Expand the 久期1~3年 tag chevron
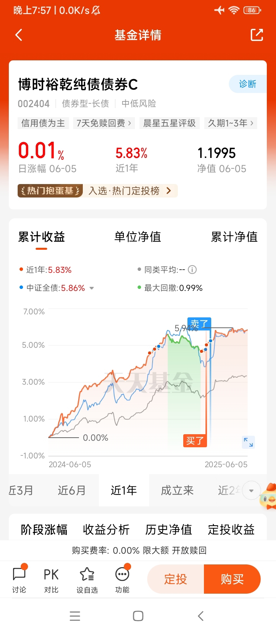Viewport: 276px width, 634px height. click(252, 123)
